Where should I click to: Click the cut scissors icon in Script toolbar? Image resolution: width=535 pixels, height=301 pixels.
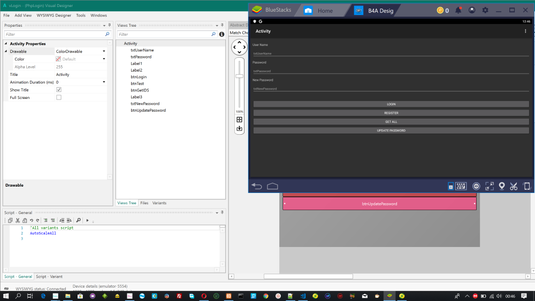18,220
